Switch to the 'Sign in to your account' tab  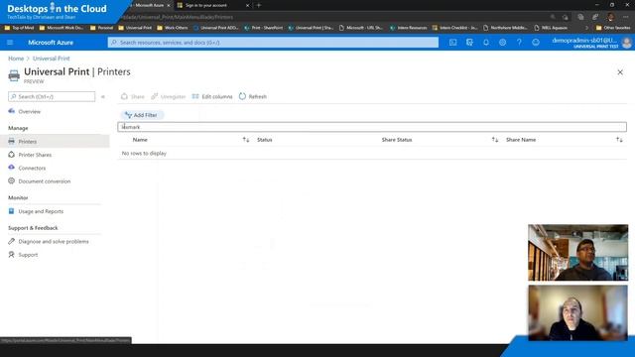(x=205, y=6)
